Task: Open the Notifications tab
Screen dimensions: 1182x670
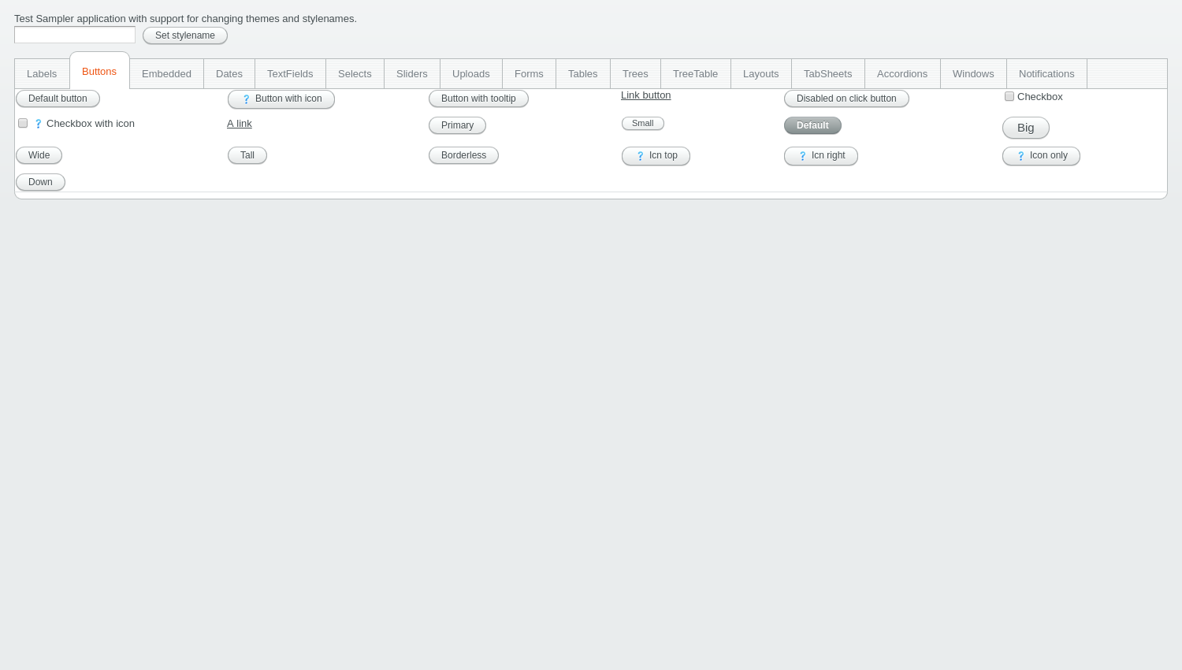Action: 1046,74
